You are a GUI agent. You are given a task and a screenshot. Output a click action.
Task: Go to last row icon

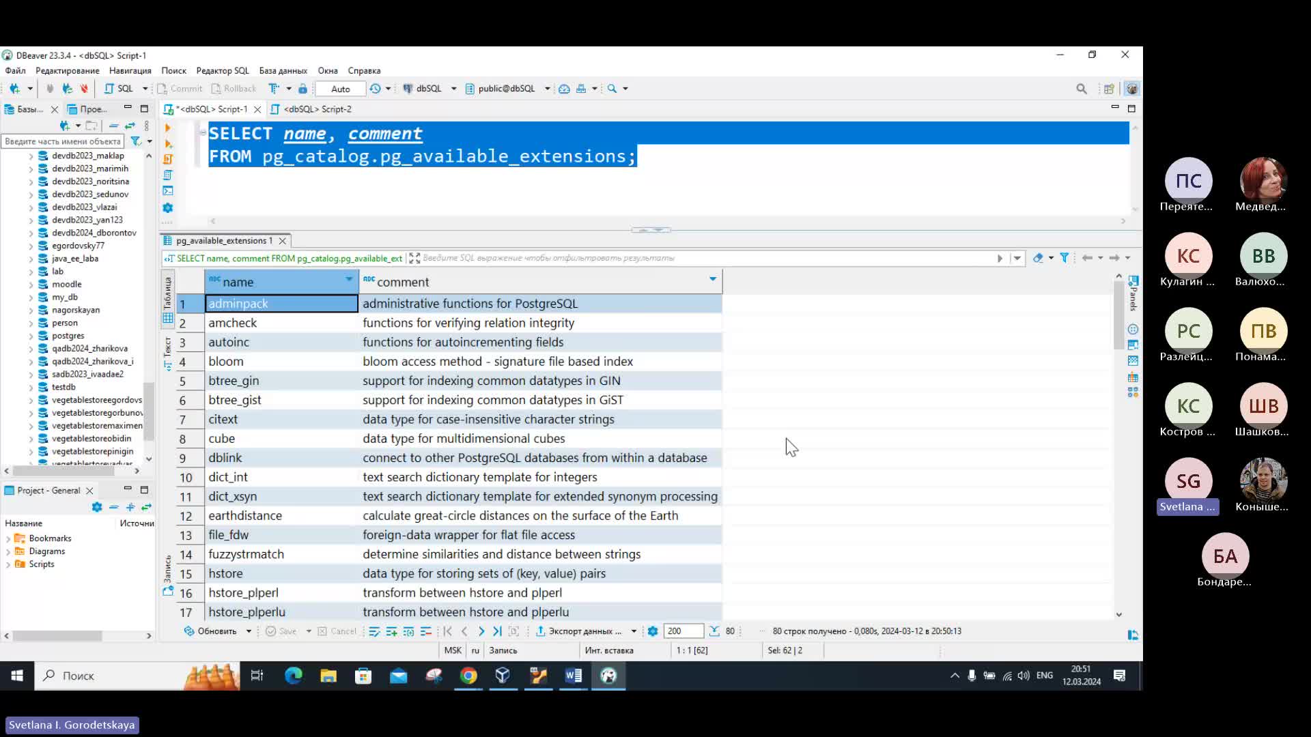tap(498, 631)
